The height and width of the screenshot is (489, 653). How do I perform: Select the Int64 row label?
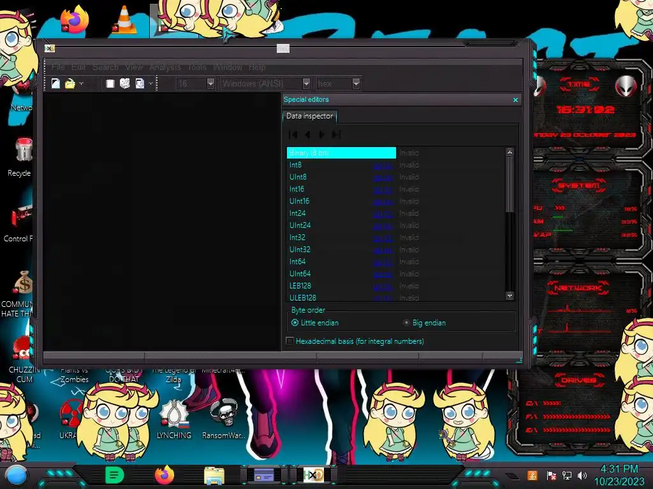pyautogui.click(x=297, y=262)
